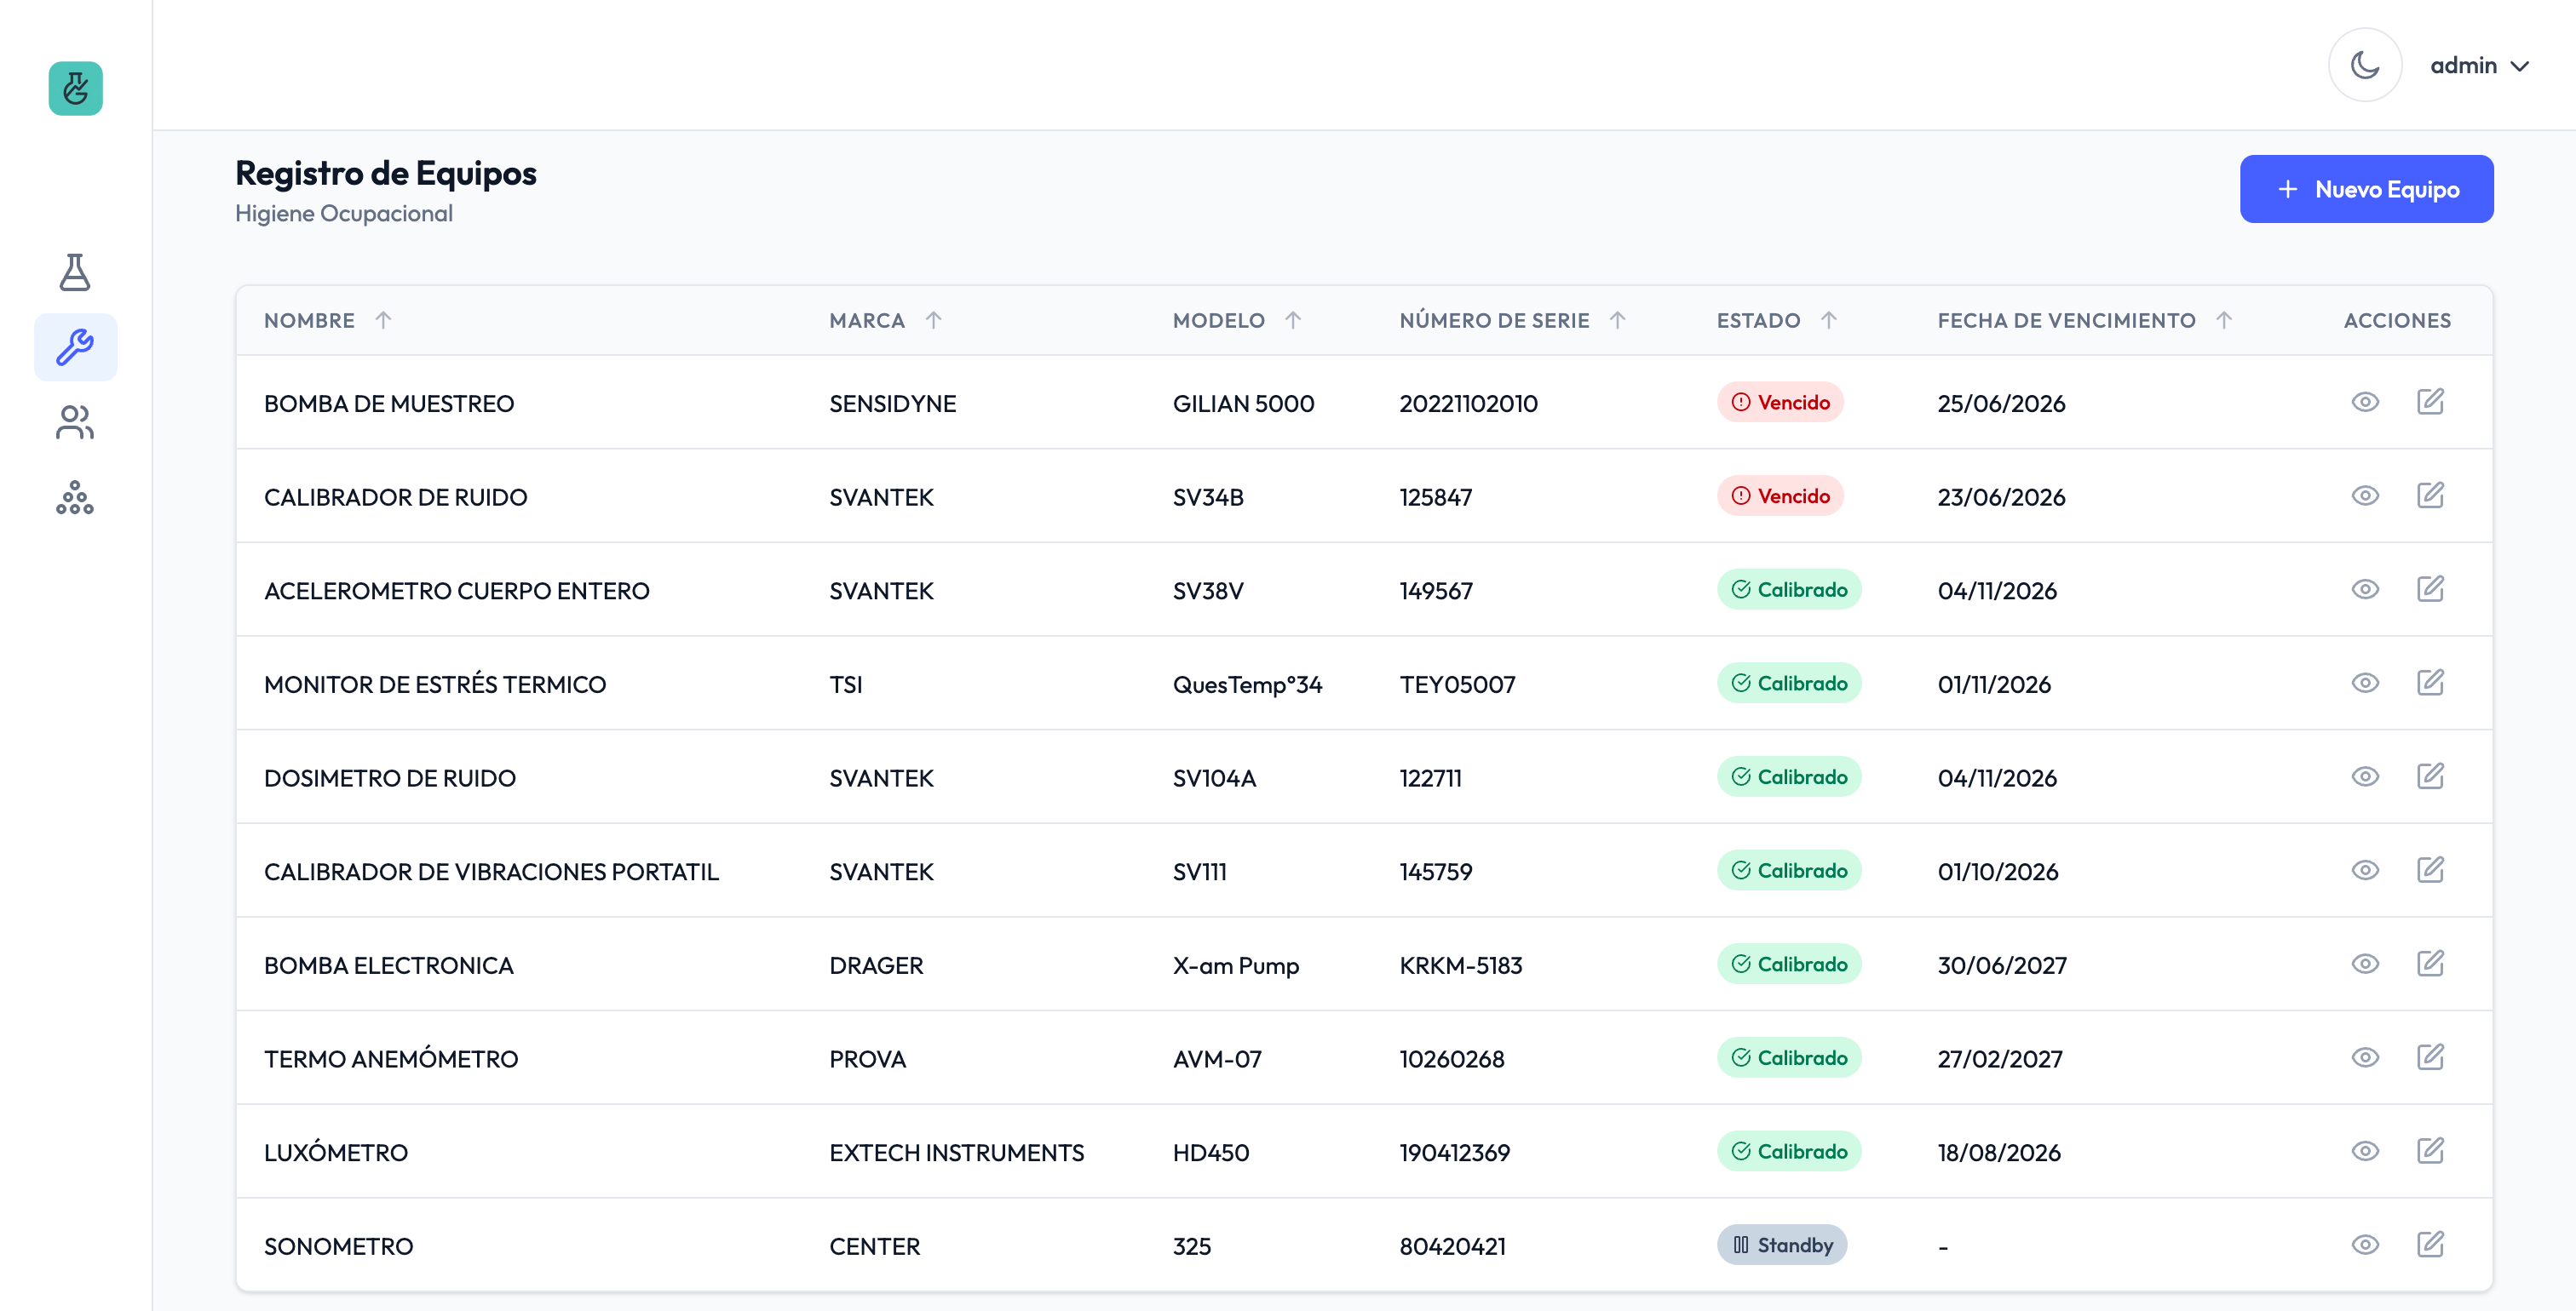Edit the CALIBRADOR DE VIBRACIONES PORTATIL row

[2430, 870]
